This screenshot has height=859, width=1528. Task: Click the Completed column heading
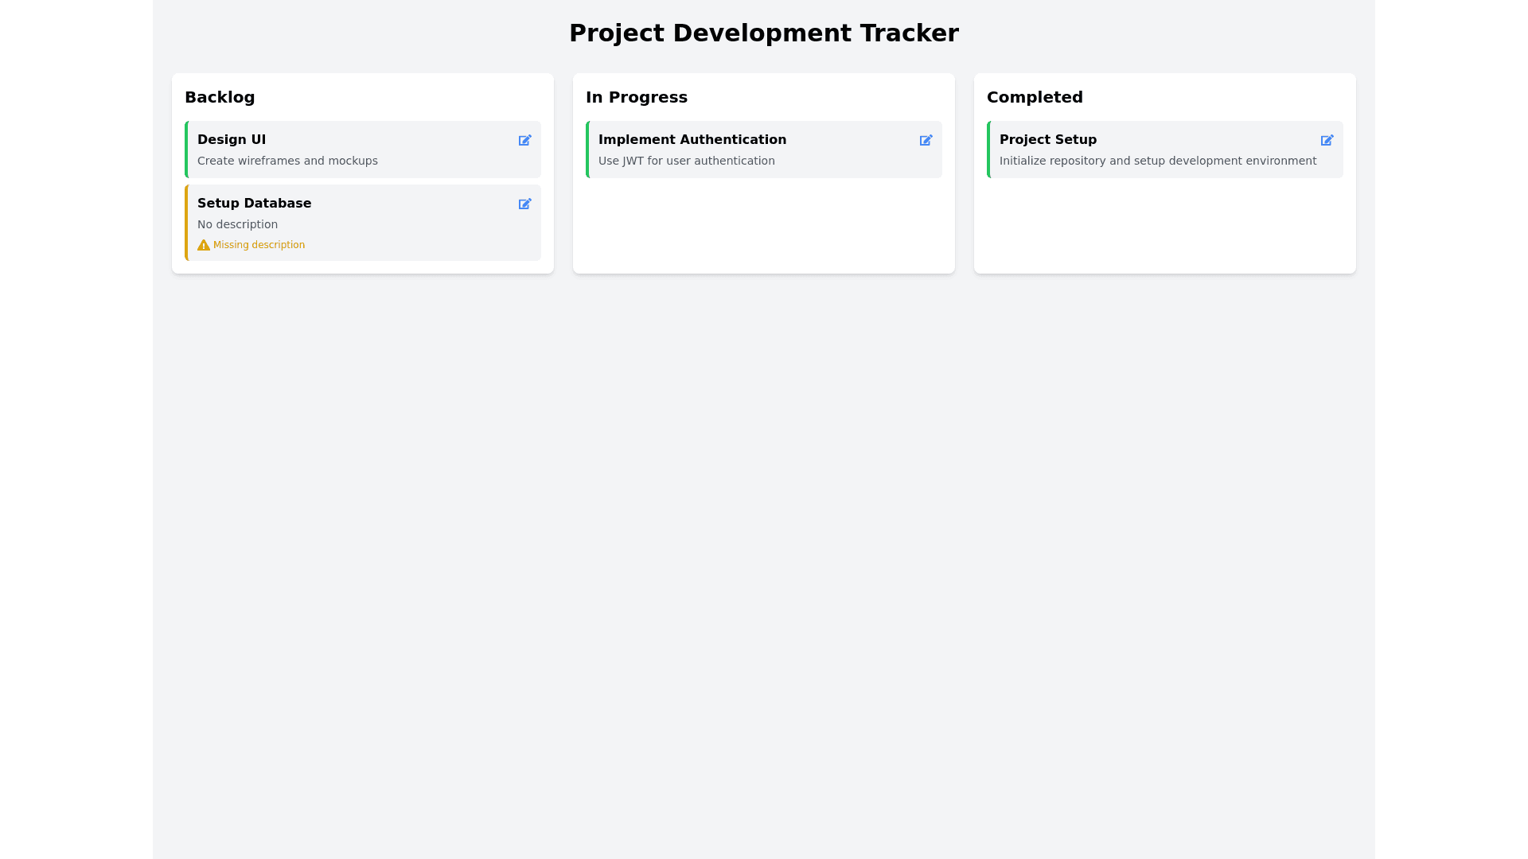pyautogui.click(x=1034, y=97)
